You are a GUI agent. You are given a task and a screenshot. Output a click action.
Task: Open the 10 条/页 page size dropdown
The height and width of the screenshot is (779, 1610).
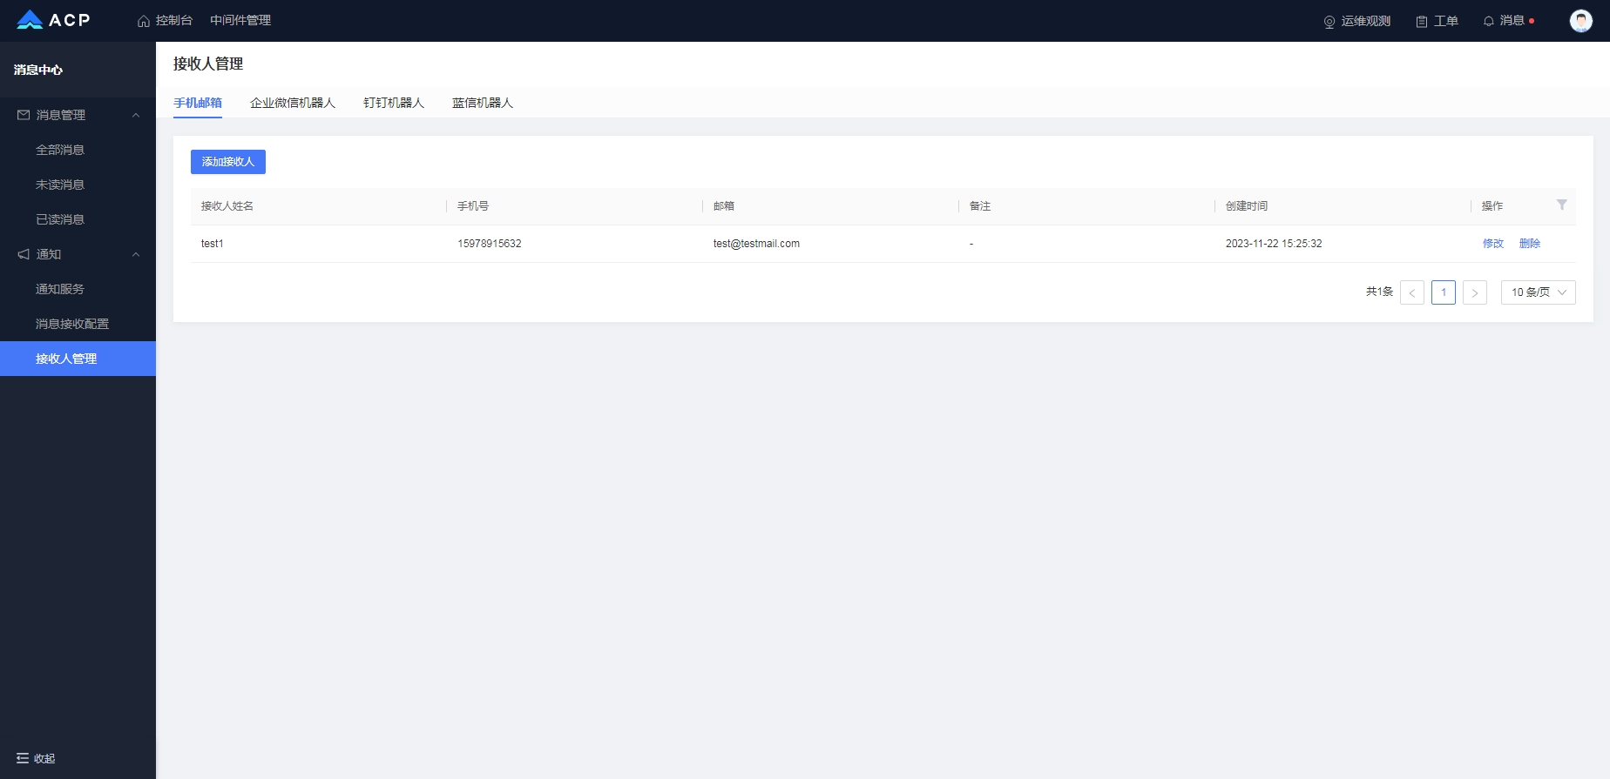(x=1539, y=292)
